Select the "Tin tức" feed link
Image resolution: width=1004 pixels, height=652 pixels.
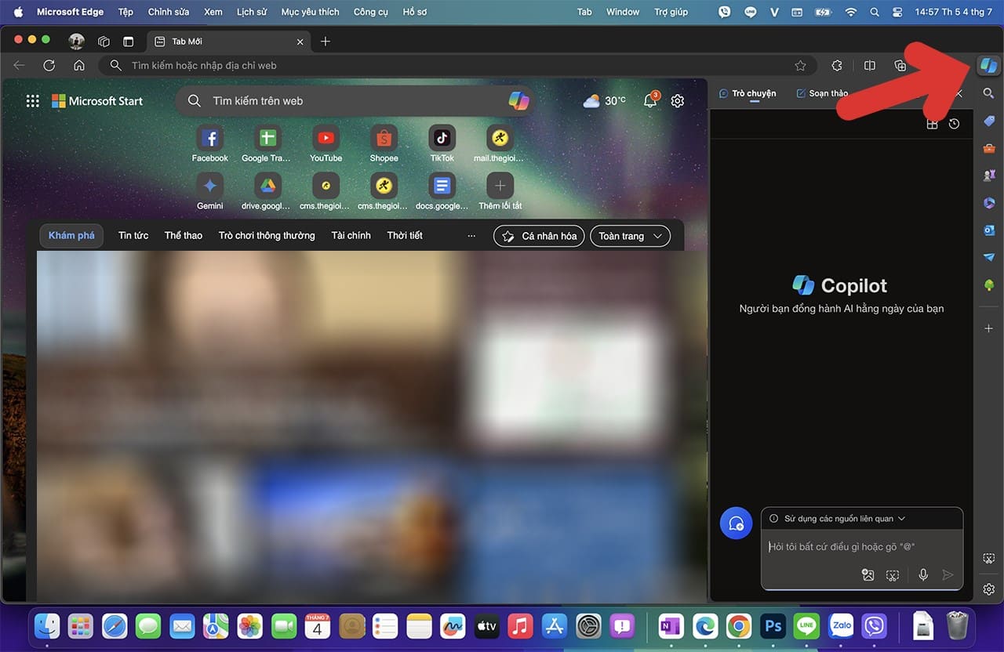(x=133, y=236)
